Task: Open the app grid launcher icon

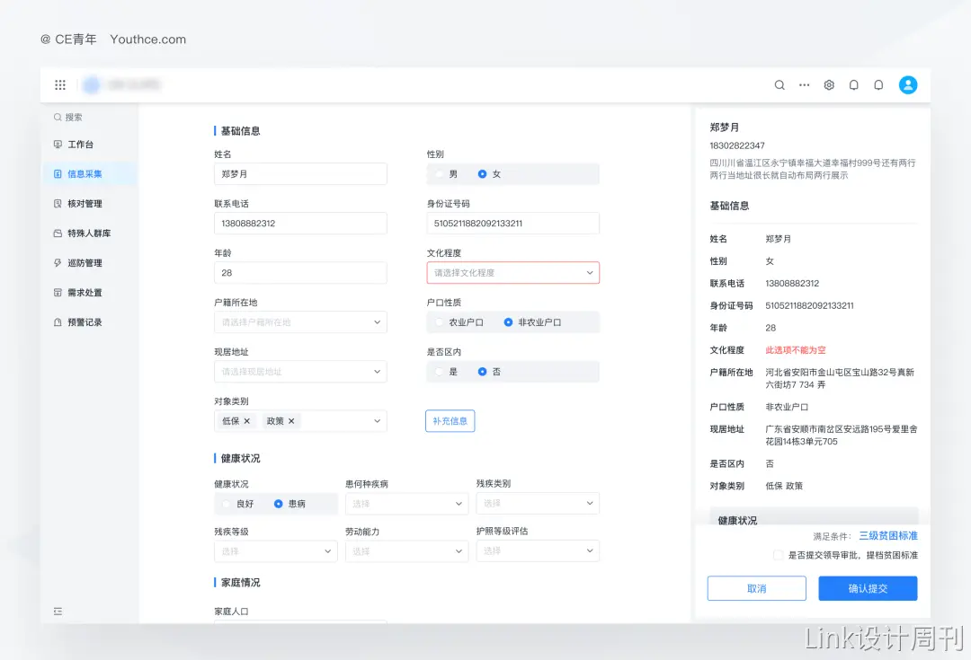Action: [60, 85]
